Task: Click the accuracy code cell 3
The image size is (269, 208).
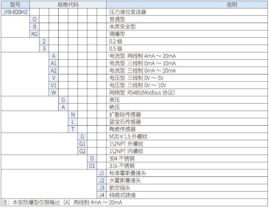Action: 44,49
